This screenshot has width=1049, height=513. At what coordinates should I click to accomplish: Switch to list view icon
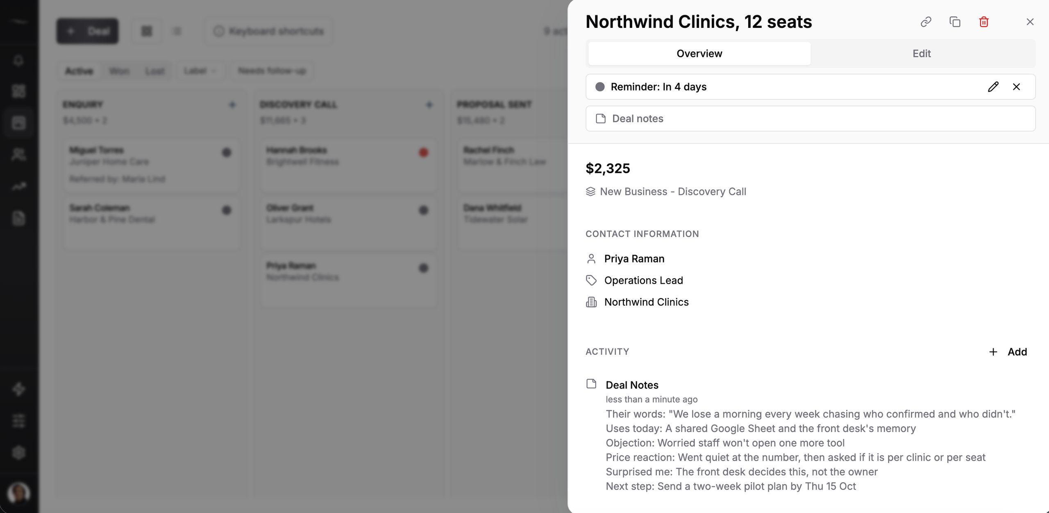coord(177,31)
